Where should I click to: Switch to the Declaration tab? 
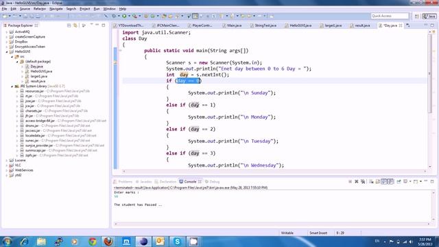165,182
